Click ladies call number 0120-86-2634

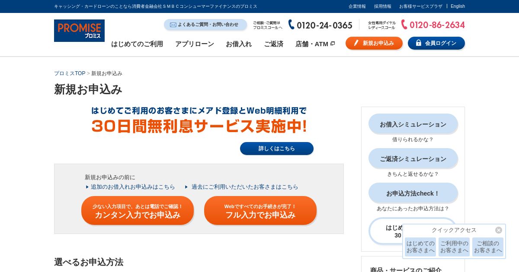click(x=437, y=25)
